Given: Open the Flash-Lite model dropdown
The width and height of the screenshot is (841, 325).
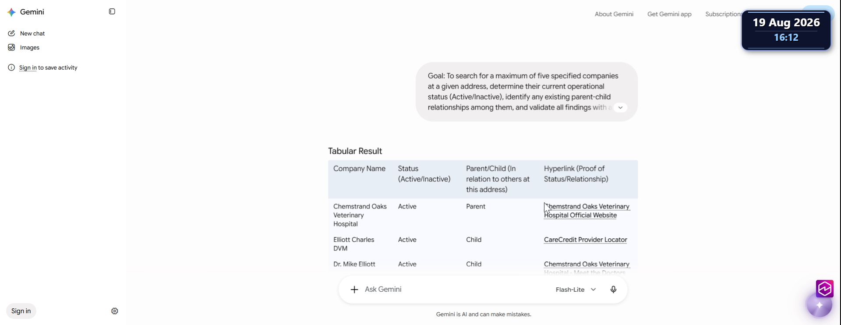Looking at the screenshot, I should point(576,290).
